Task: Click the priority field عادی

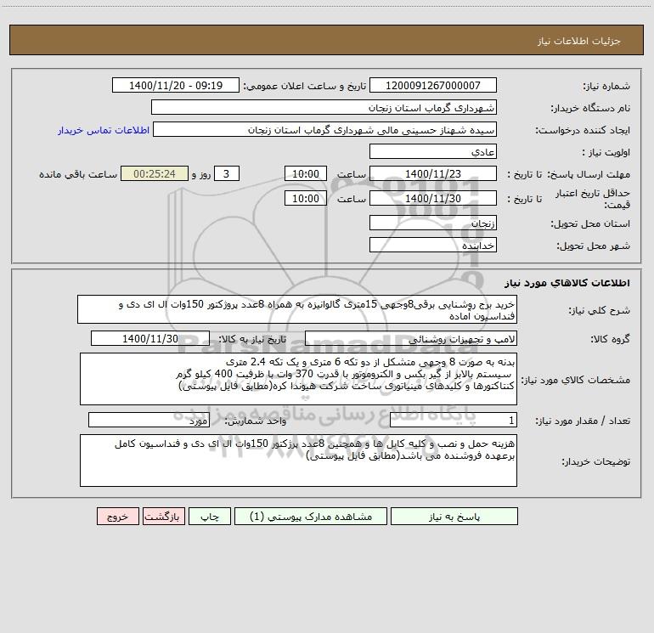Action: pyautogui.click(x=433, y=151)
